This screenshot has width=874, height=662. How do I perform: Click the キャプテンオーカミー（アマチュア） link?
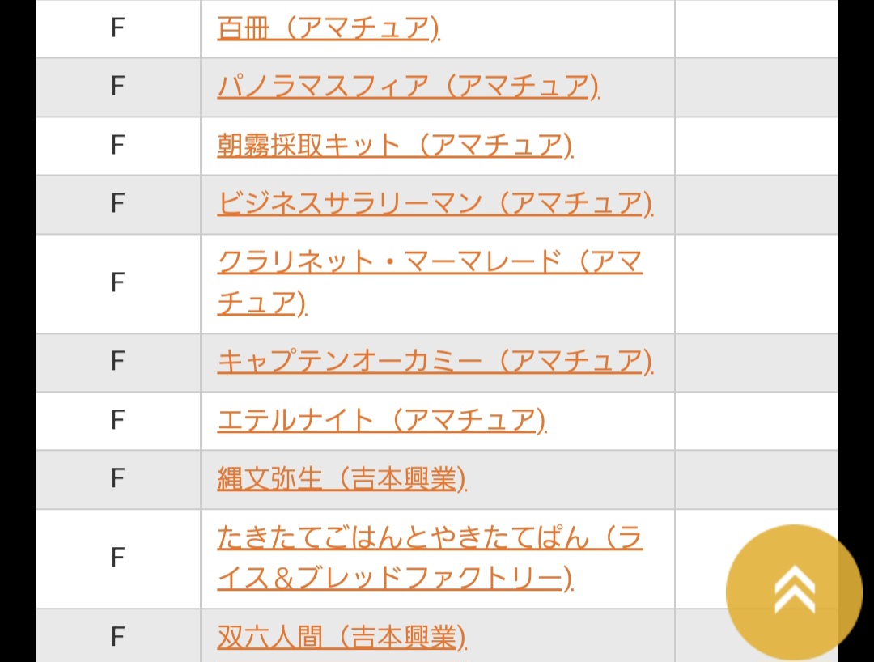pos(435,362)
